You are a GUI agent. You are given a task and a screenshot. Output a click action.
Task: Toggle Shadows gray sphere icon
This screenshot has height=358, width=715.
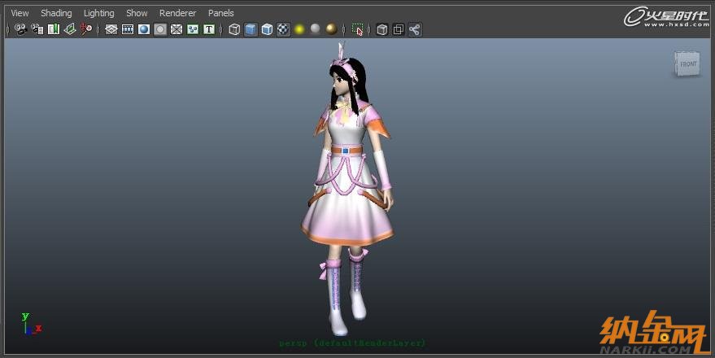(315, 29)
